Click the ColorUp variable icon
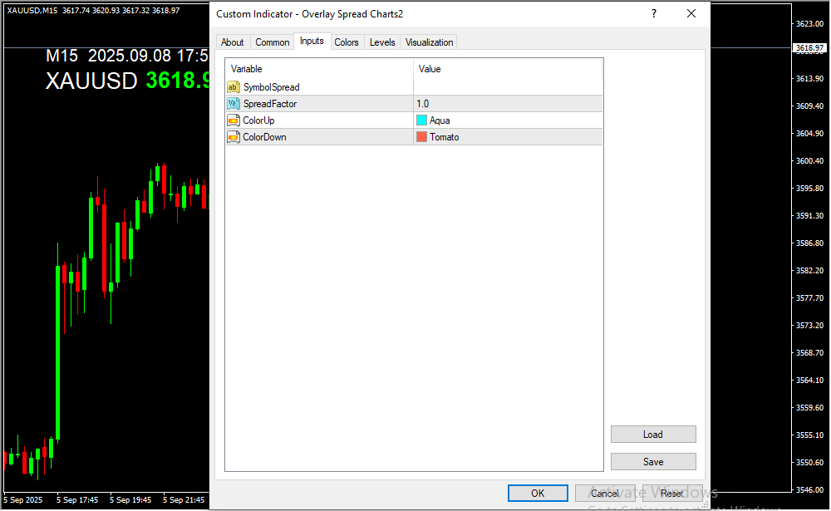 [234, 120]
